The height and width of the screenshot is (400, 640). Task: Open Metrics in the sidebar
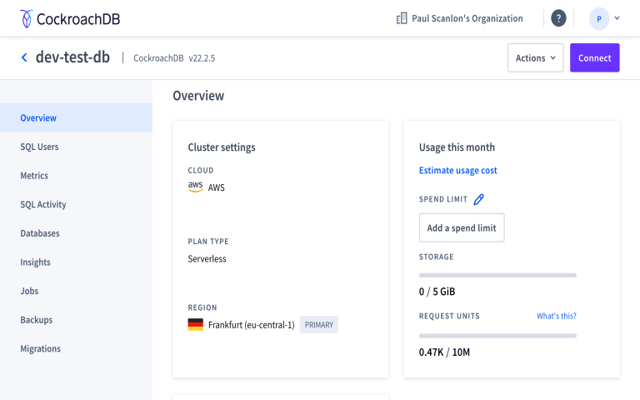coord(76,176)
